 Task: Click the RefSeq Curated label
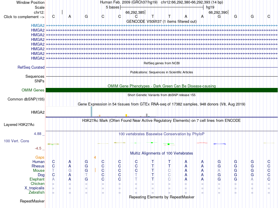pyautogui.click(x=31, y=67)
